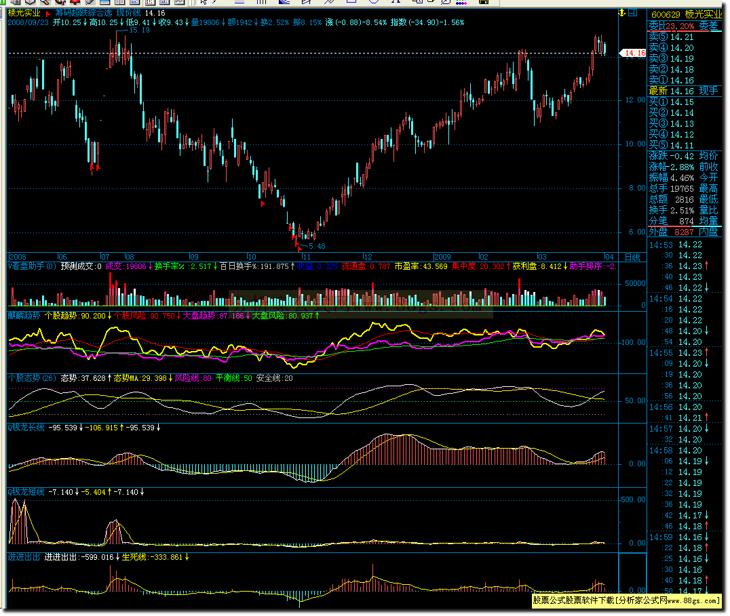This screenshot has width=730, height=616.
Task: Jump to the 11 month marker
Action: (x=306, y=257)
